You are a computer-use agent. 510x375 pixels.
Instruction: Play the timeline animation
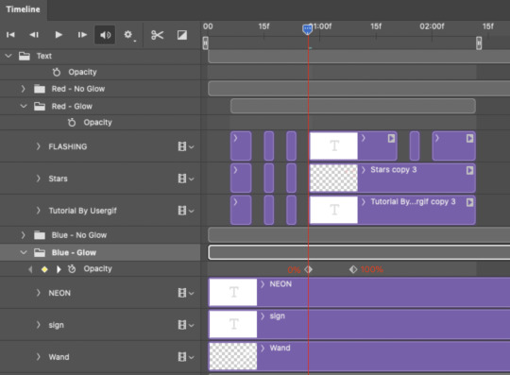[x=59, y=34]
